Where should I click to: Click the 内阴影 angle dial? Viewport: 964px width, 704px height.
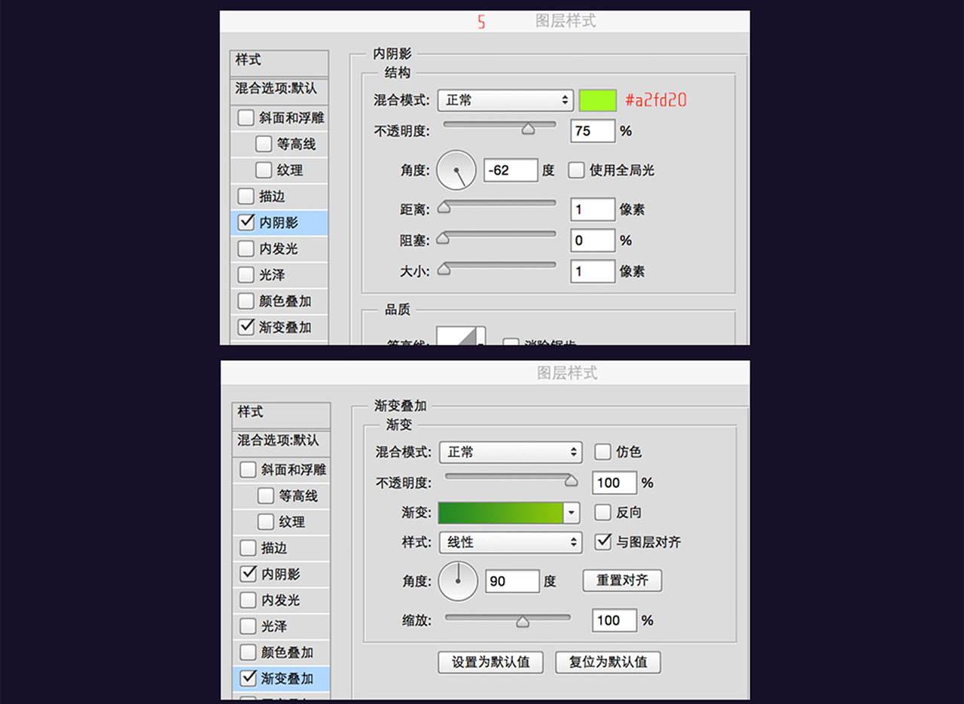[456, 170]
